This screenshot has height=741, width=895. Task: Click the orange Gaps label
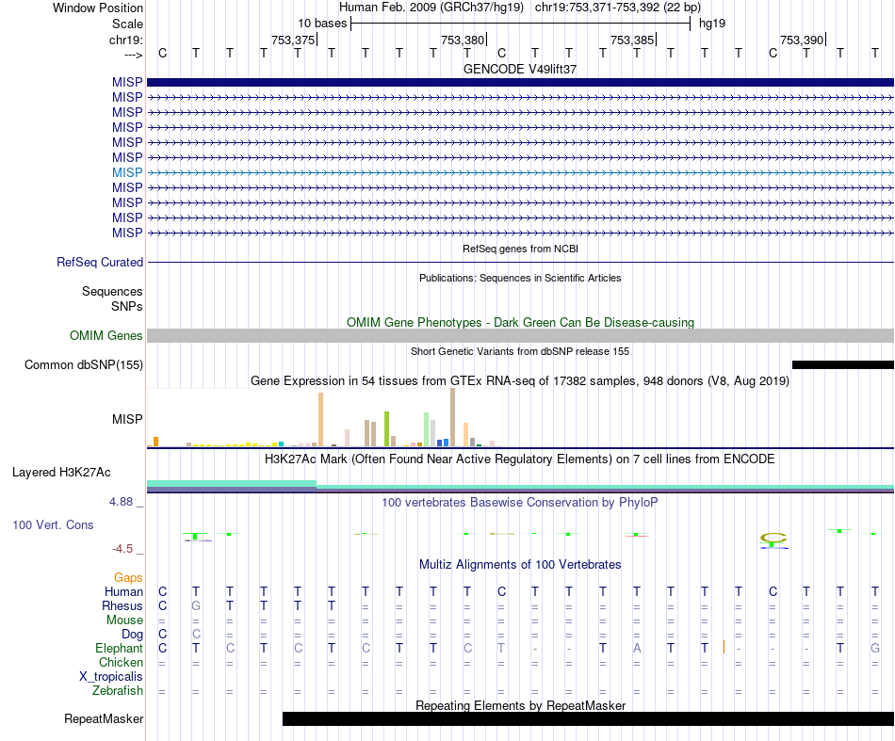128,578
